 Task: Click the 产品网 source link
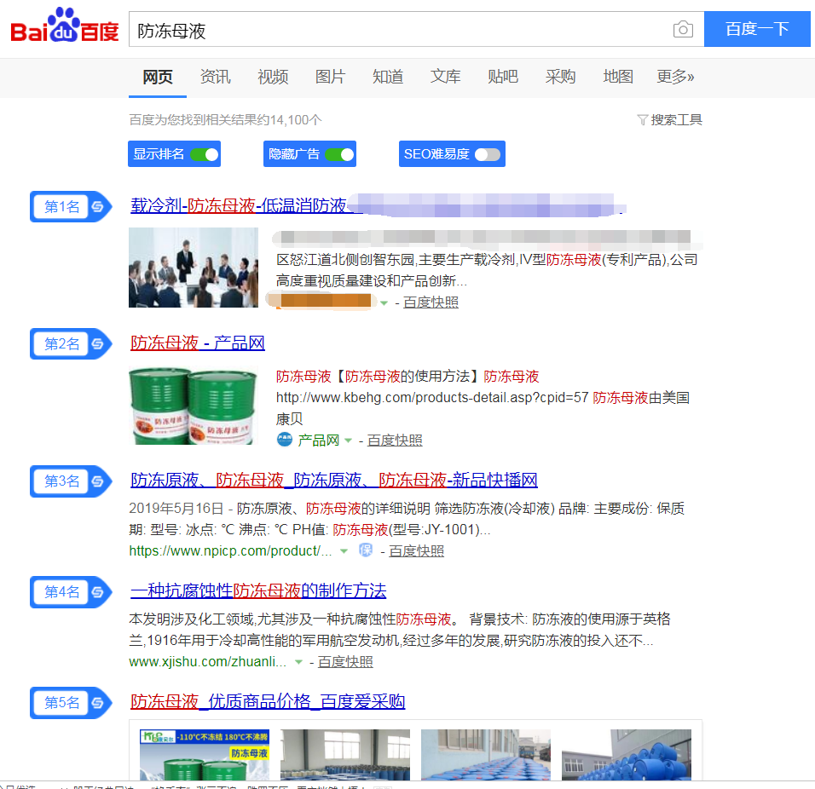click(319, 441)
